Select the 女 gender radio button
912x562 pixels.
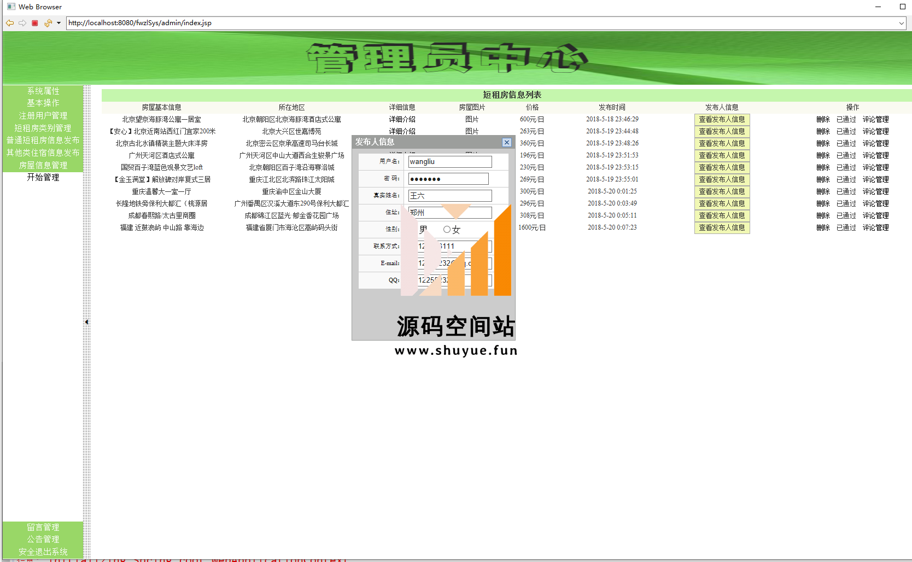447,230
